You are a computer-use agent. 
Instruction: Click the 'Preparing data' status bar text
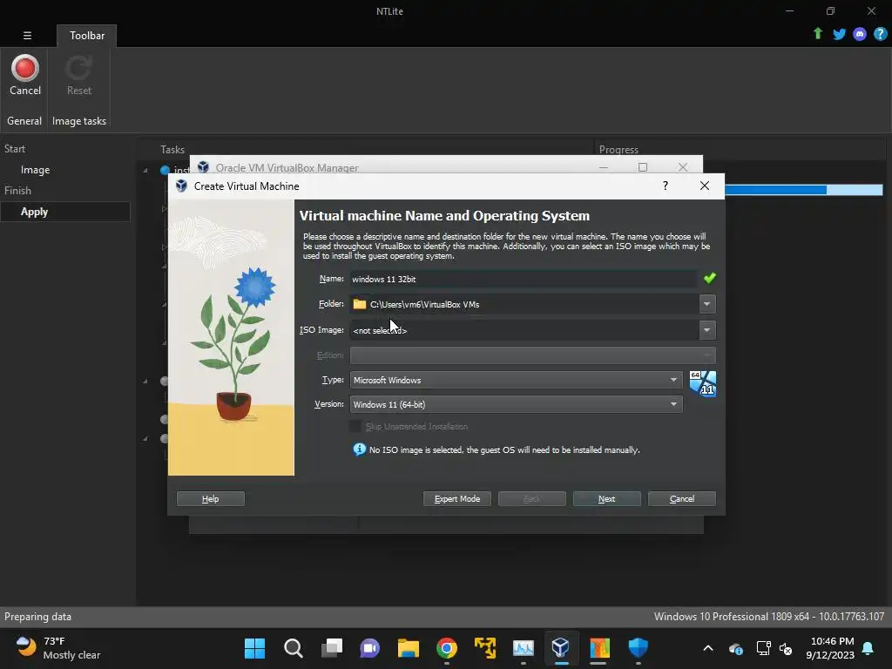pos(37,617)
